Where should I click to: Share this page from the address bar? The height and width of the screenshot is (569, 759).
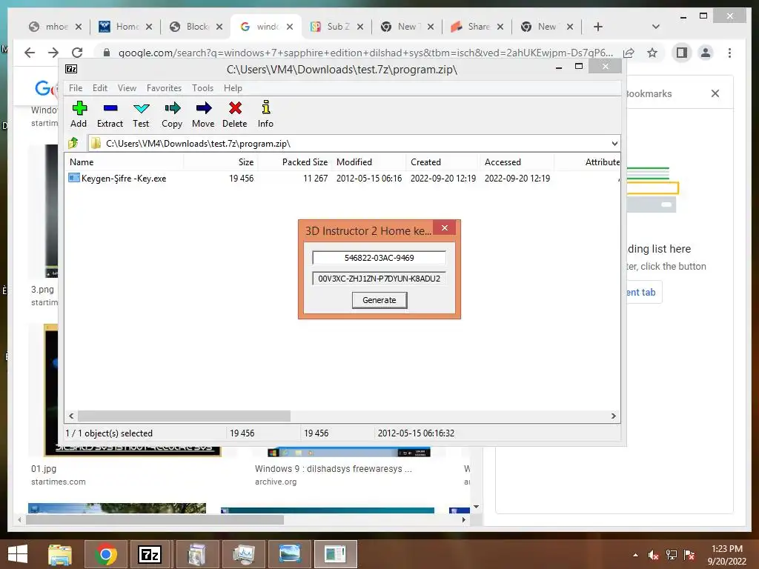pos(629,53)
